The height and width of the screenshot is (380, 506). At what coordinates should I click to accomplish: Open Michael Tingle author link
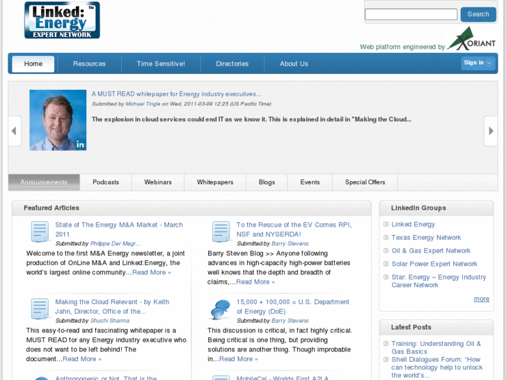(143, 104)
